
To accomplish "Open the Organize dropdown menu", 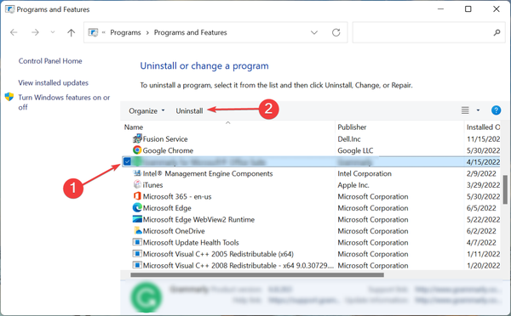I will [146, 111].
